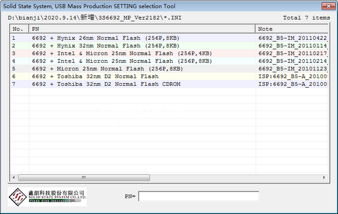338x214 pixels.
Task: Click the left arrow of horizontal scrollbar
Action: pos(14,177)
